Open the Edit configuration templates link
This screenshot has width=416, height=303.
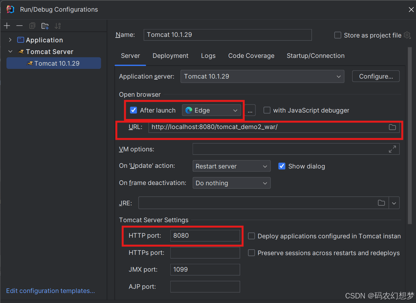tap(50, 291)
